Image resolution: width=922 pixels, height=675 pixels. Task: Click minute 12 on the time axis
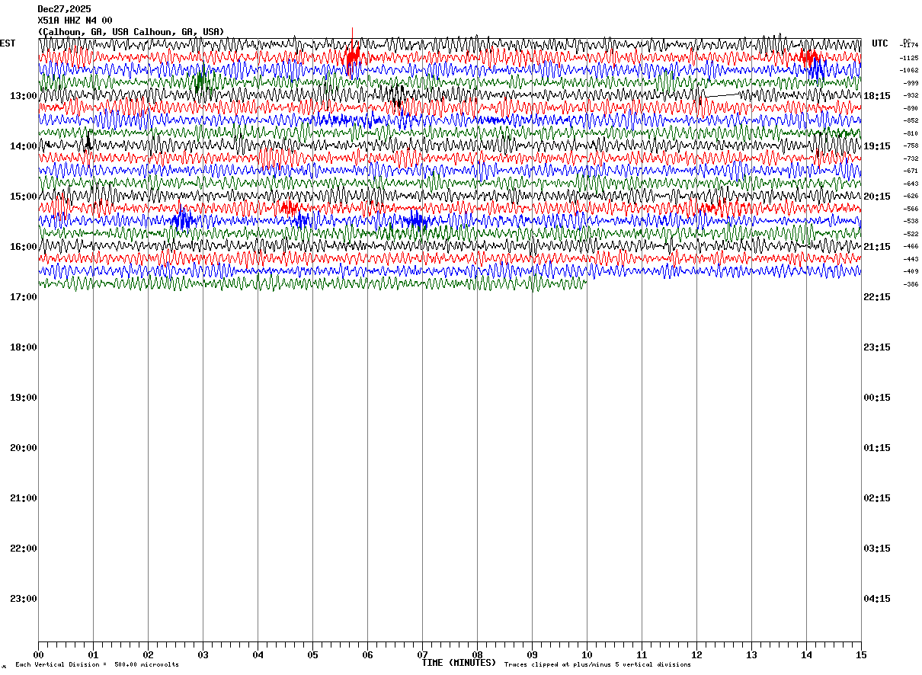(x=696, y=655)
